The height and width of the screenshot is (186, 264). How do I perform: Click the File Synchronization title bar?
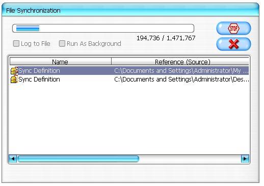(130, 10)
